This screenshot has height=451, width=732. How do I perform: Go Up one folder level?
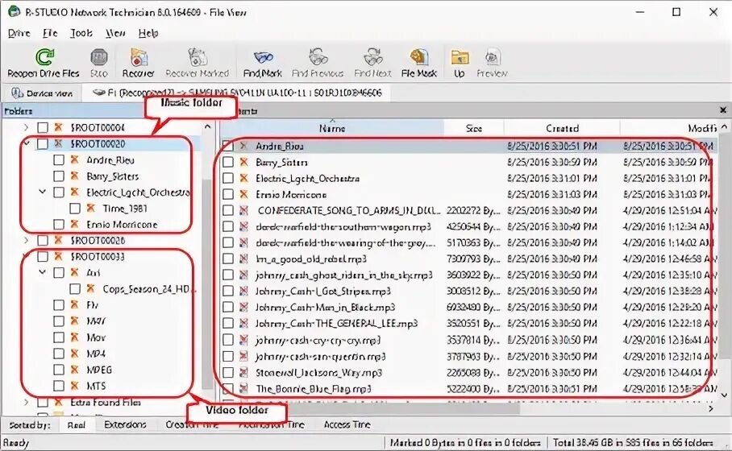click(460, 57)
